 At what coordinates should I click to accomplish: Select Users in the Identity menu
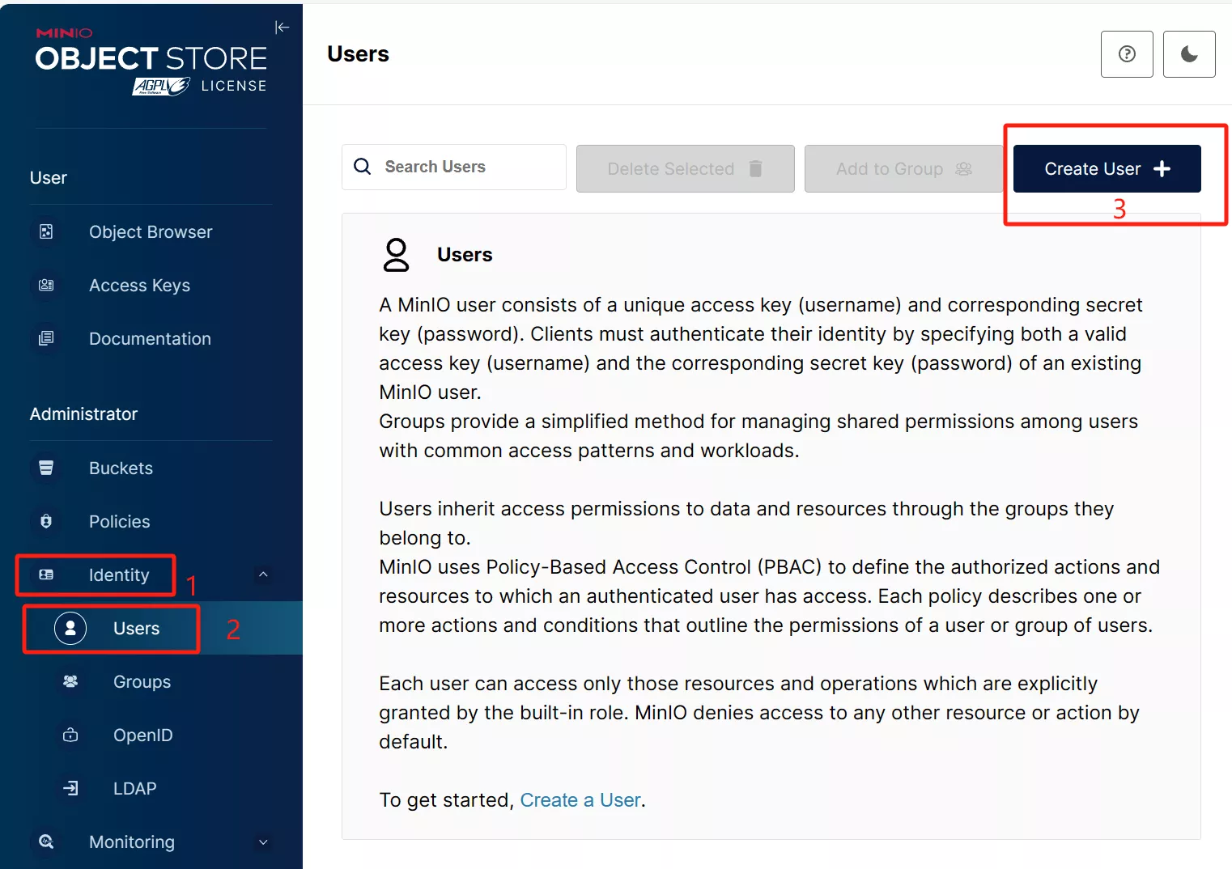(136, 629)
